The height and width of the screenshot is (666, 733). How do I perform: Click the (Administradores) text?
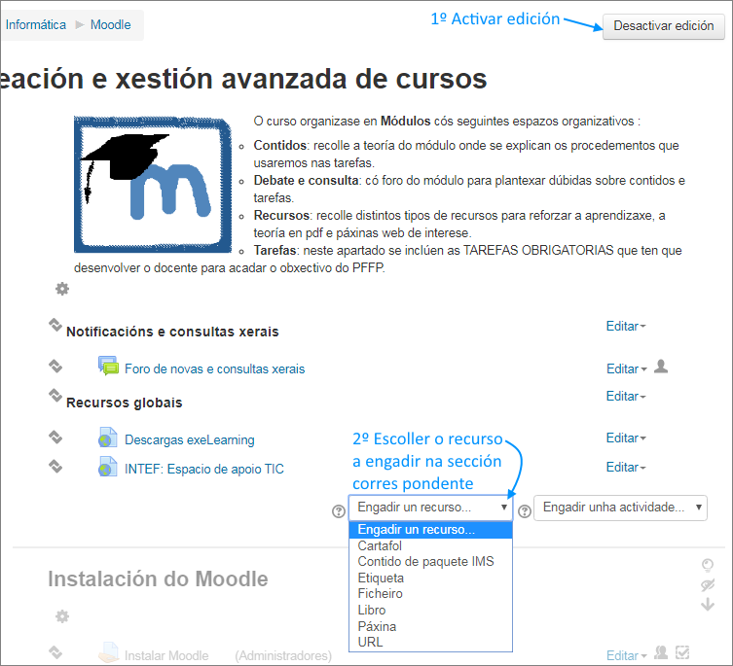coord(283,655)
